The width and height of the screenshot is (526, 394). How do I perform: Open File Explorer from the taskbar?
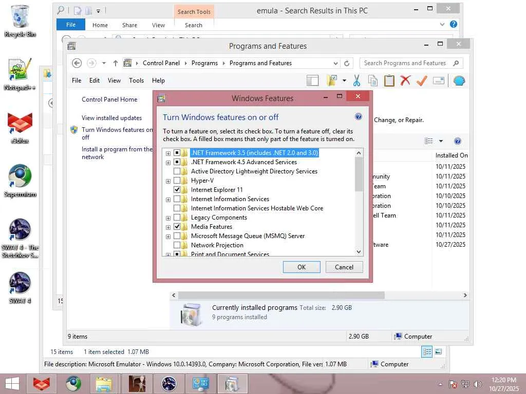(104, 384)
